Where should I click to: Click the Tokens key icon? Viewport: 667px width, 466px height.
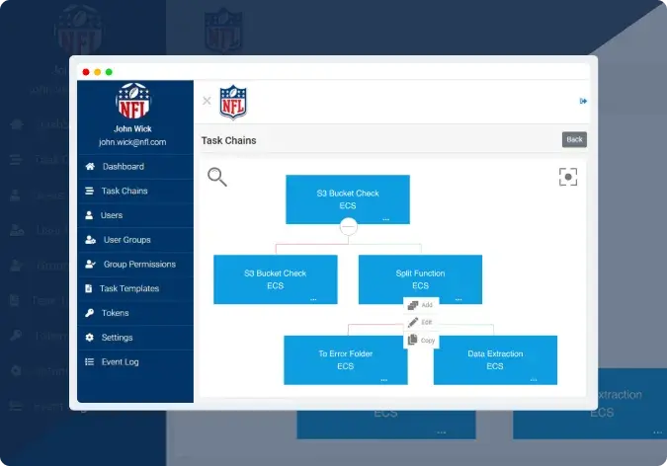tap(90, 313)
